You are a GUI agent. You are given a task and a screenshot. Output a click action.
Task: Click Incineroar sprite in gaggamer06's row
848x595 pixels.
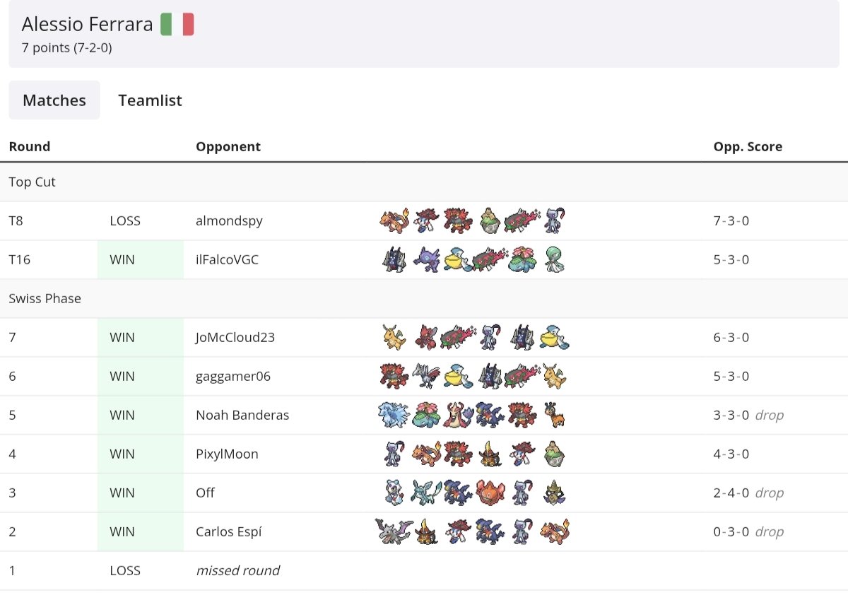[x=394, y=377]
